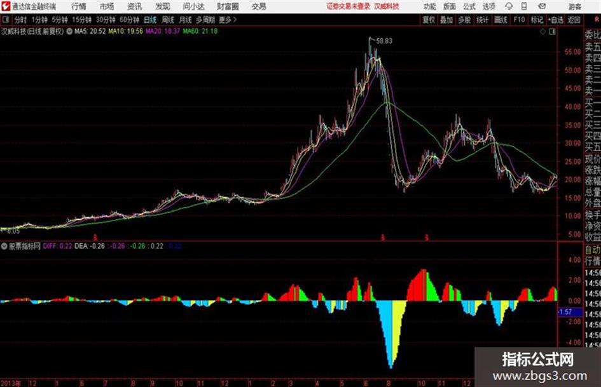Viewport: 601px width, 387px height.
Task: Open the 财富圈 menu
Action: point(228,6)
